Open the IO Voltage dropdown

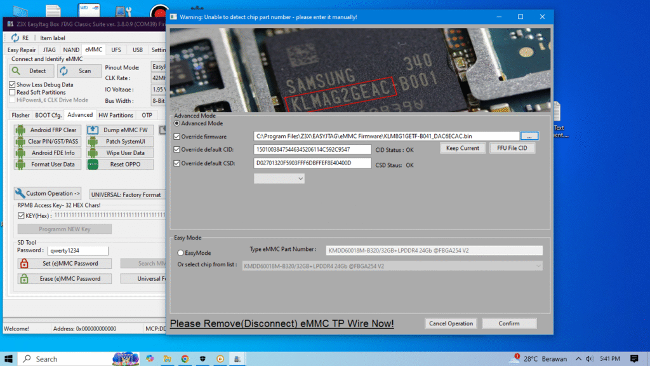click(x=158, y=89)
